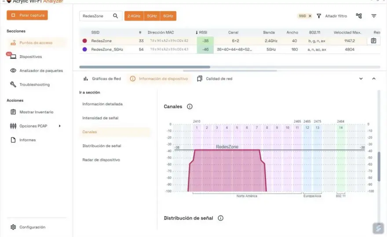Sort by Banda column header
Image resolution: width=387 pixels, height=237 pixels.
[269, 32]
